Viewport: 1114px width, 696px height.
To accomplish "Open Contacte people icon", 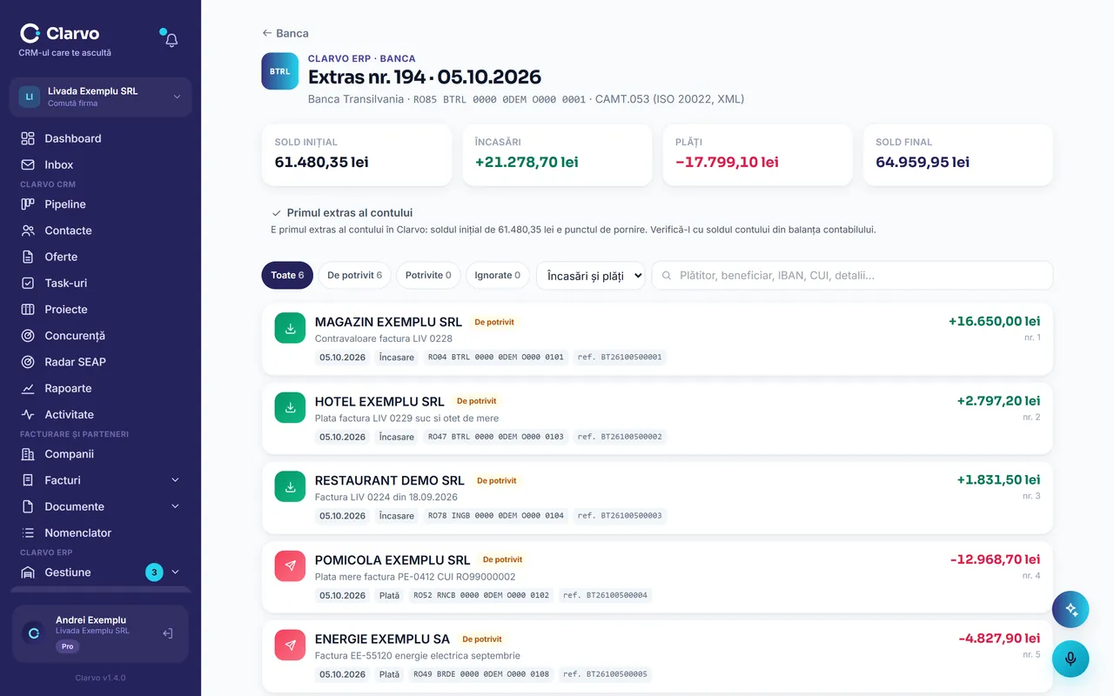I will coord(28,231).
